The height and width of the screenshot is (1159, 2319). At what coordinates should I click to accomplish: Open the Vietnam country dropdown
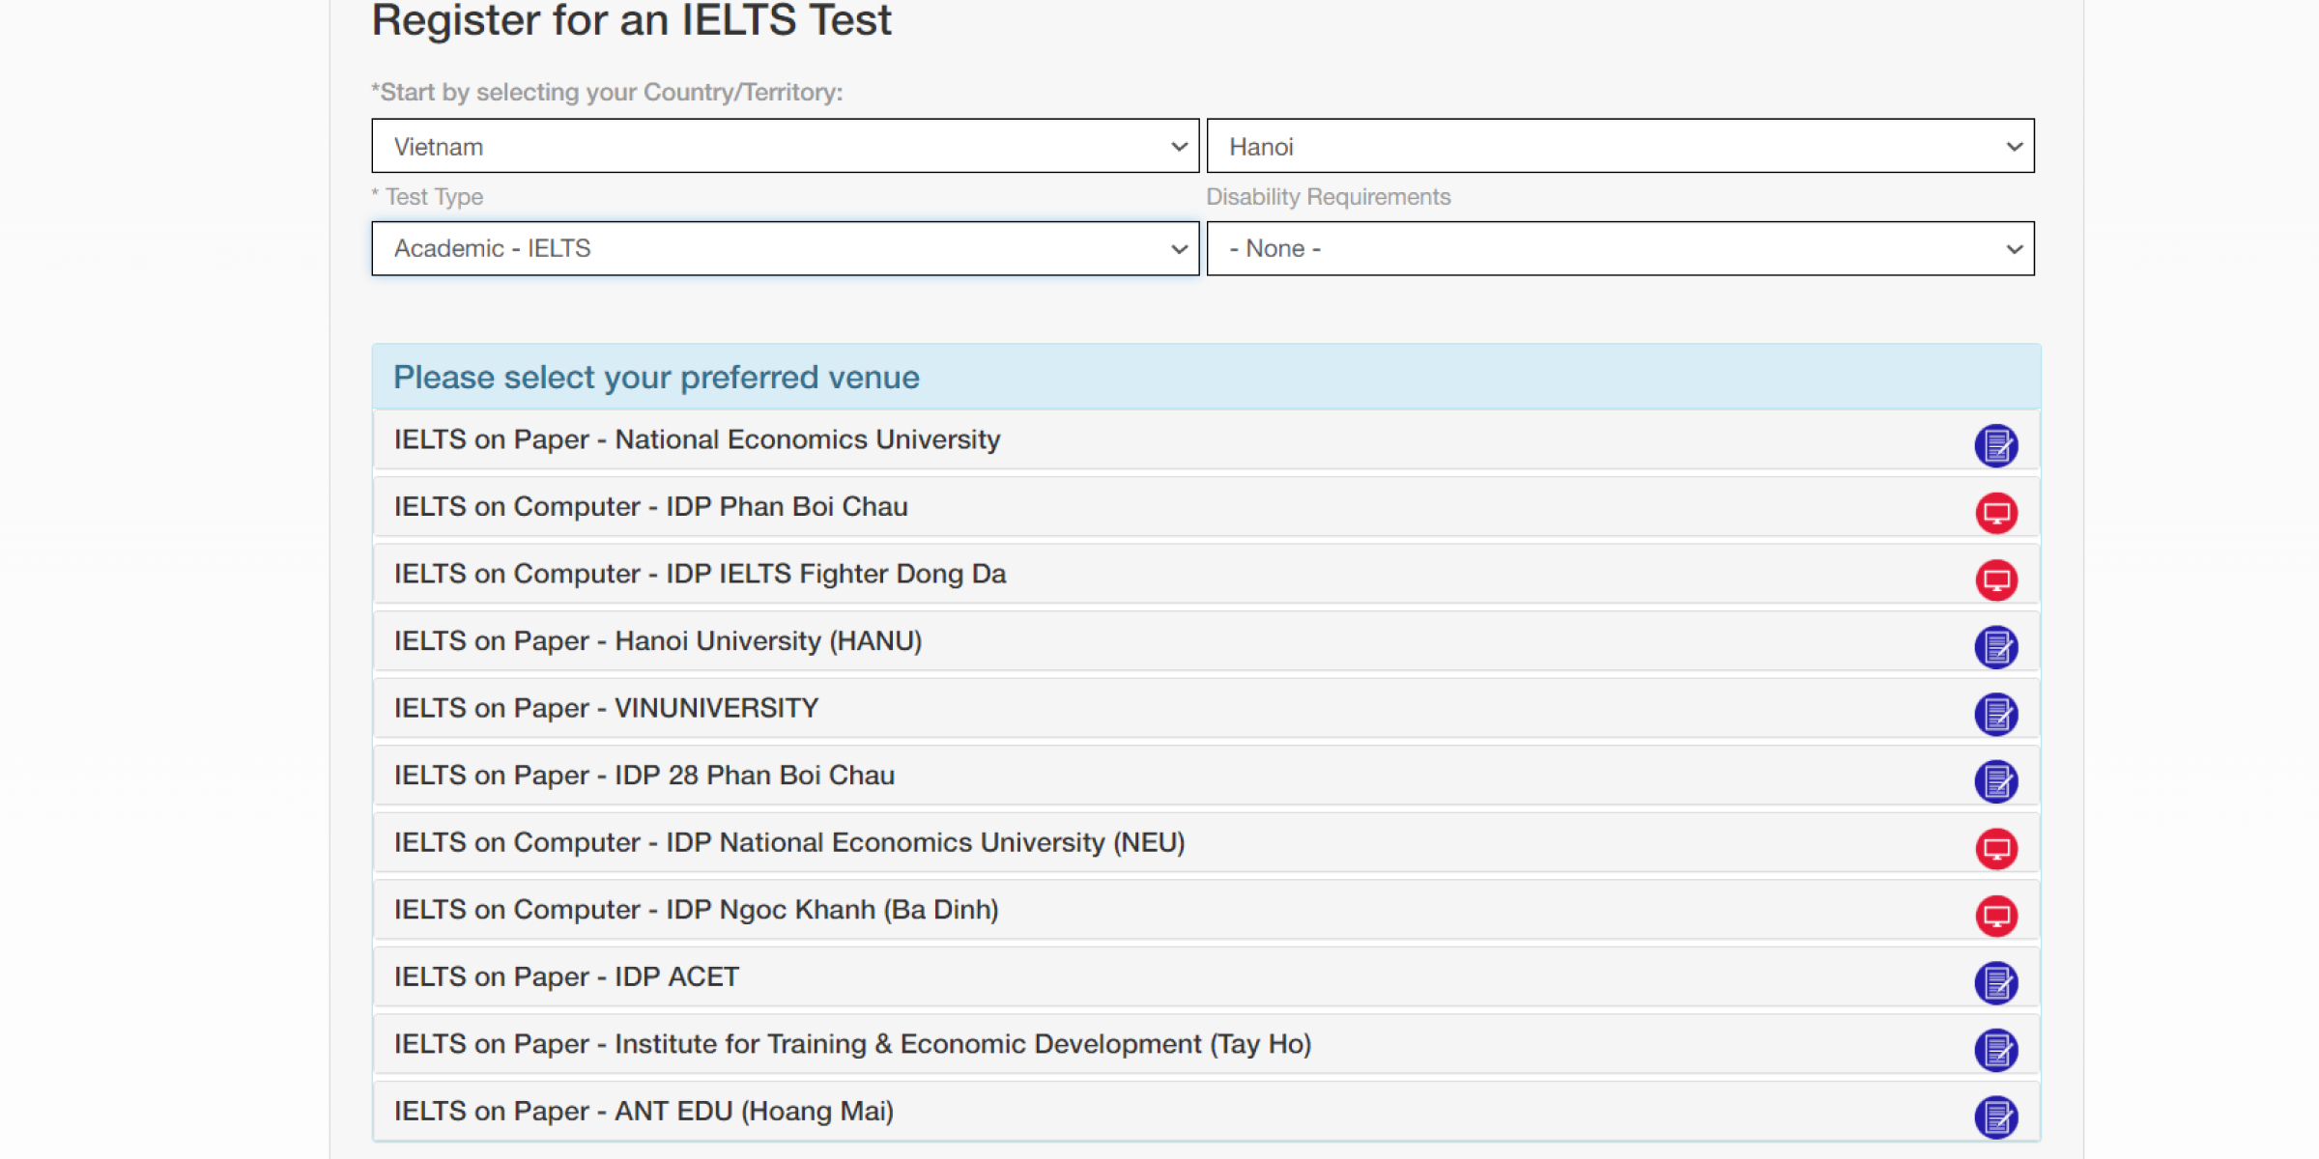click(786, 146)
